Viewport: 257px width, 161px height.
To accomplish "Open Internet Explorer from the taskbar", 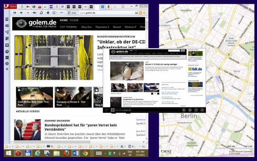I will (37, 153).
